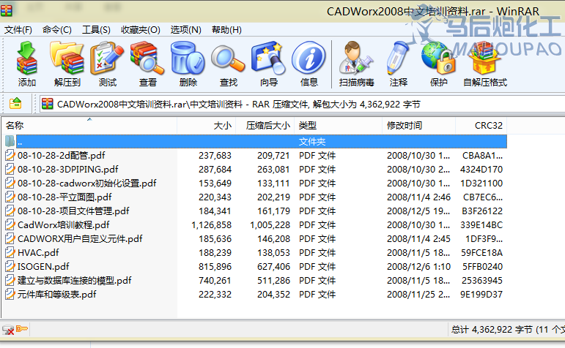
Task: Sort by the 压缩后大小 column header
Action: (265, 126)
